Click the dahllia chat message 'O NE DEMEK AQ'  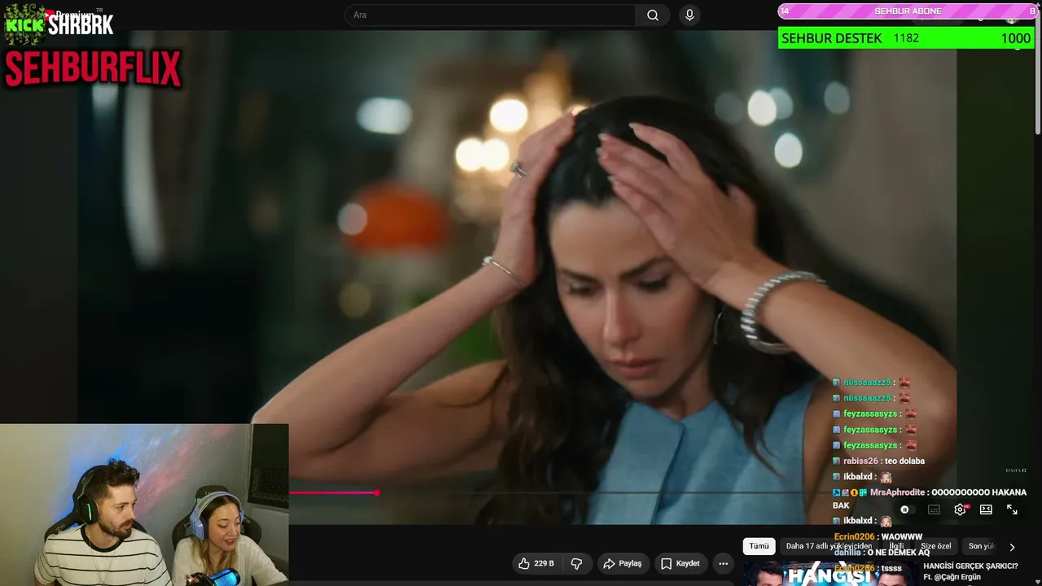(898, 553)
